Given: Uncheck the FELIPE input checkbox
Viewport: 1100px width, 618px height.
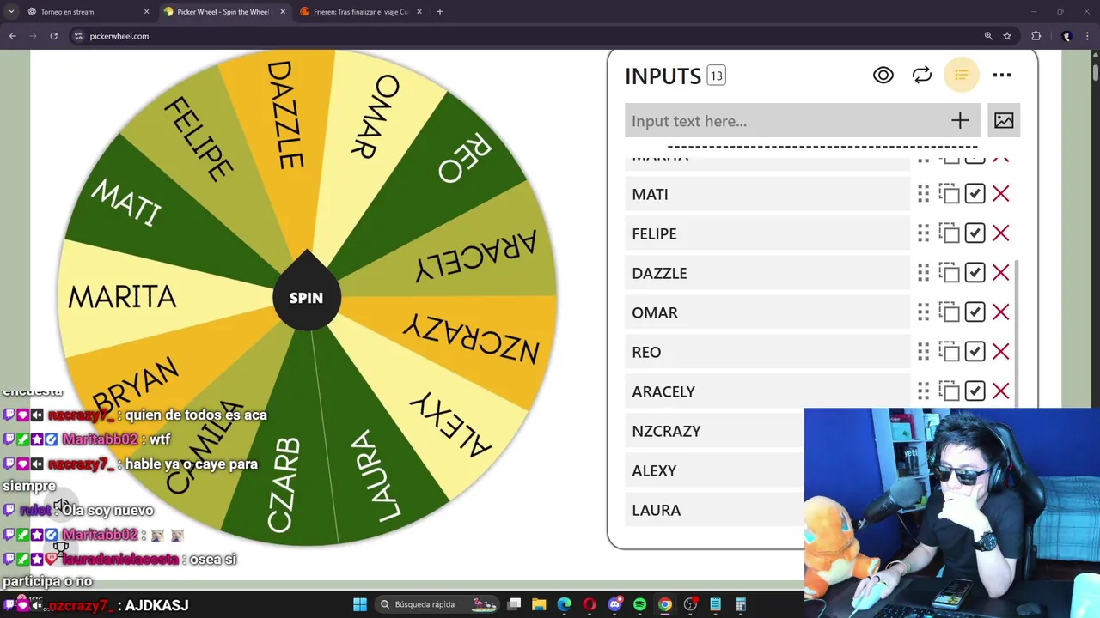Looking at the screenshot, I should (x=975, y=233).
